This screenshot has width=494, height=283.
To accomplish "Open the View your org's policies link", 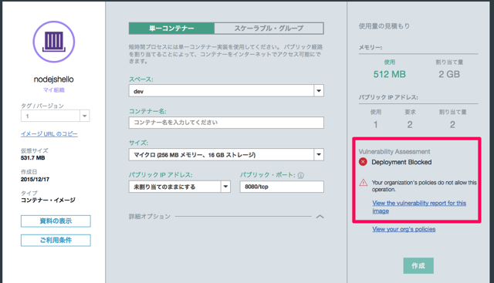I will click(x=404, y=229).
